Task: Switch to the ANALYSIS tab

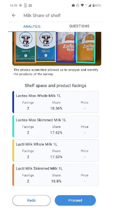Action: 32,26
